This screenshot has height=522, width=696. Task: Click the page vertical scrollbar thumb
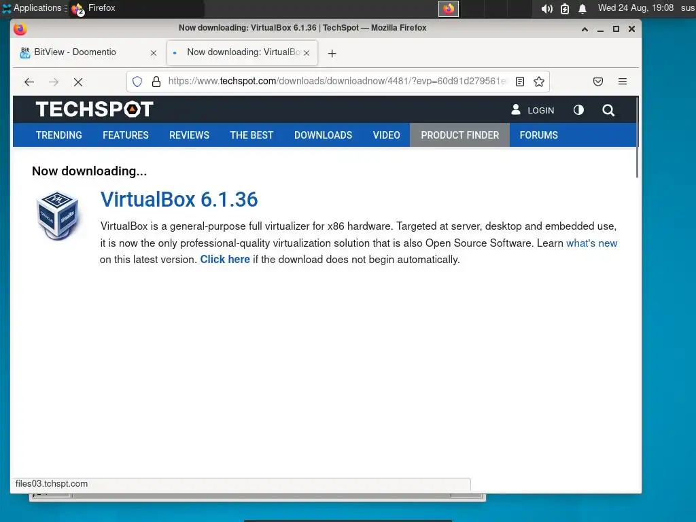[x=637, y=137]
